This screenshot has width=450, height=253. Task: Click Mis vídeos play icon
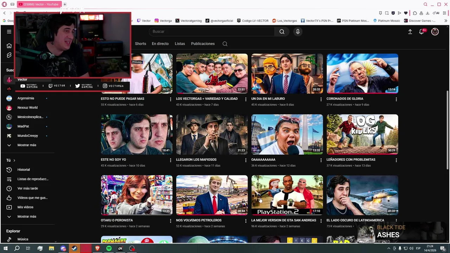click(9, 207)
